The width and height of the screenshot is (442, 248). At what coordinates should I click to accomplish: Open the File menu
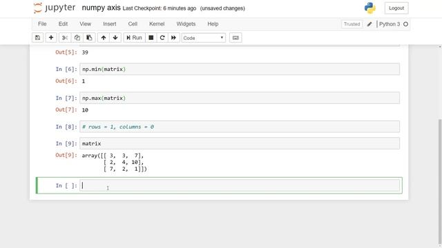click(42, 24)
